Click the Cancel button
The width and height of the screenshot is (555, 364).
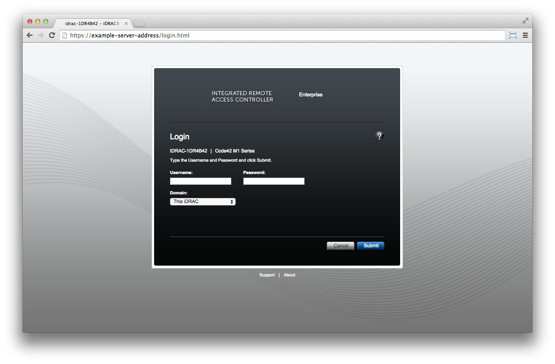pos(340,246)
